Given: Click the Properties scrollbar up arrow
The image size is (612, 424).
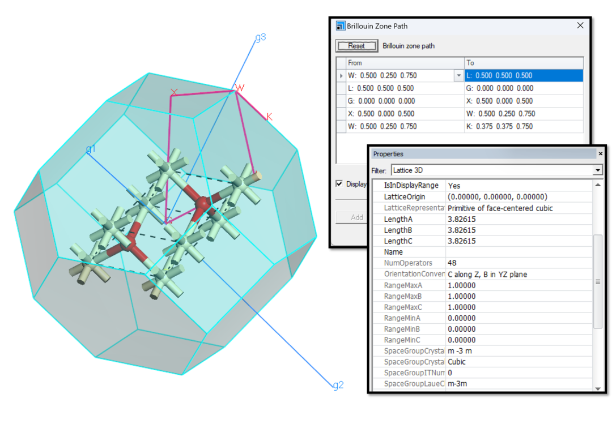Looking at the screenshot, I should coord(598,185).
